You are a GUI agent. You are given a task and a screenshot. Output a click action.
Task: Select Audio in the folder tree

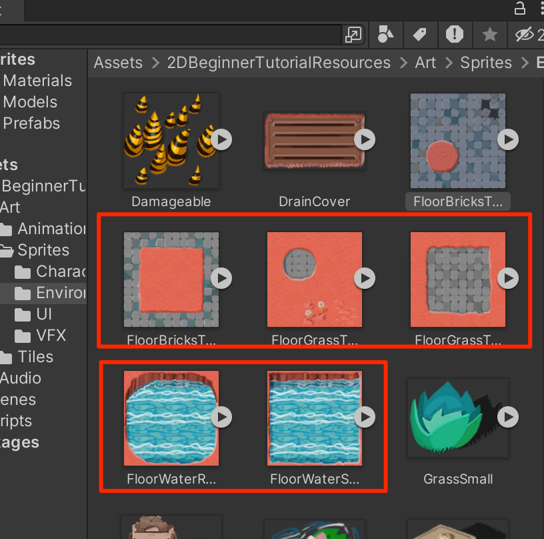(21, 378)
